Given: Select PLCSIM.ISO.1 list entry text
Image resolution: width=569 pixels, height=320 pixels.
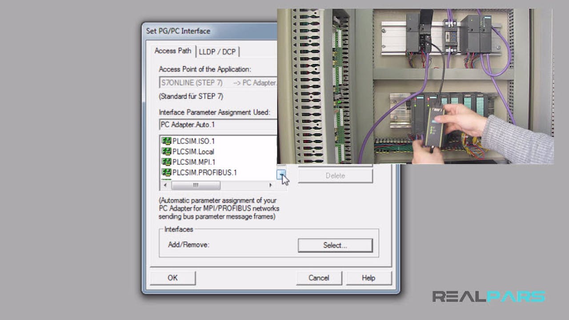Looking at the screenshot, I should (193, 141).
